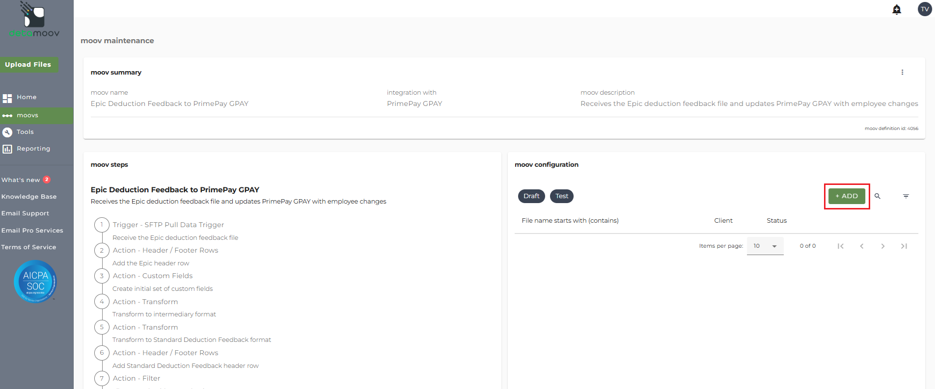
Task: Open the Reporting menu item
Action: click(x=33, y=149)
